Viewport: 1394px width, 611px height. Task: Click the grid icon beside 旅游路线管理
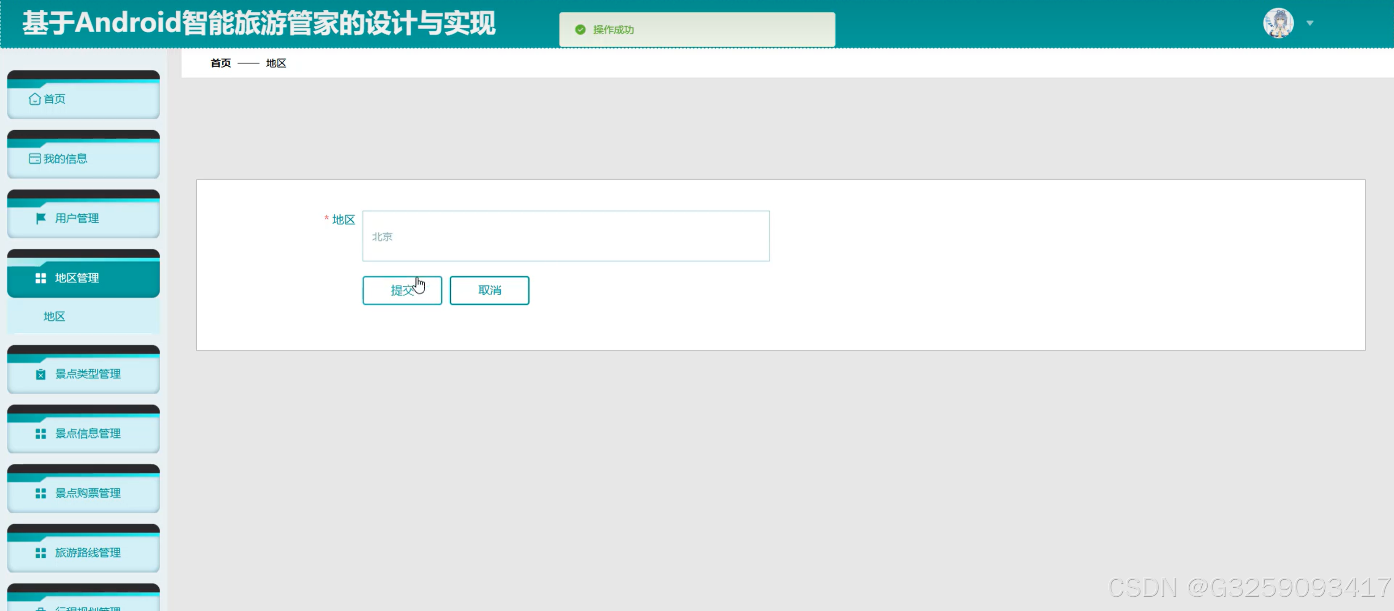tap(41, 553)
